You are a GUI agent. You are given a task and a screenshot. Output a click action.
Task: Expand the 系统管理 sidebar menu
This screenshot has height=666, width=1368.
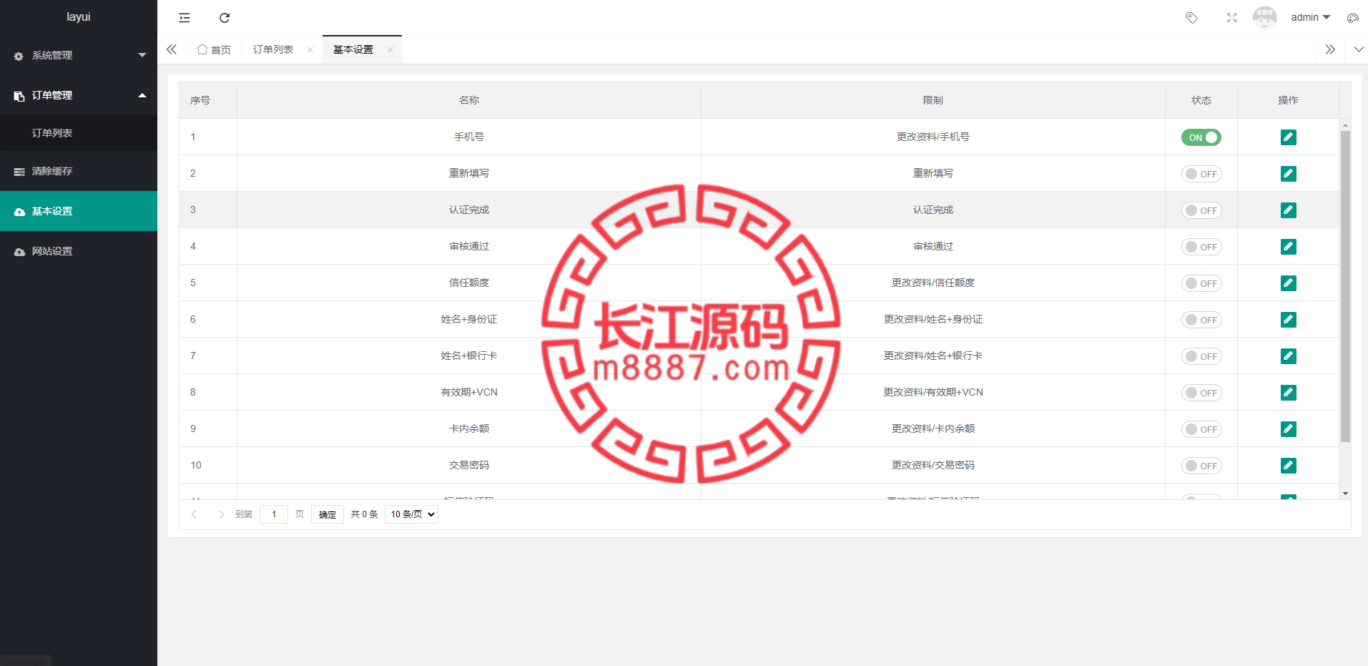79,55
